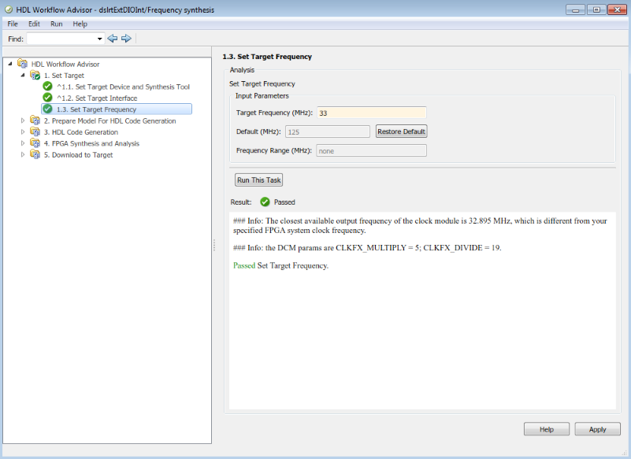Screen dimensions: 631x459
Task: Open the Find combo box dropdown arrow
Action: coord(100,39)
